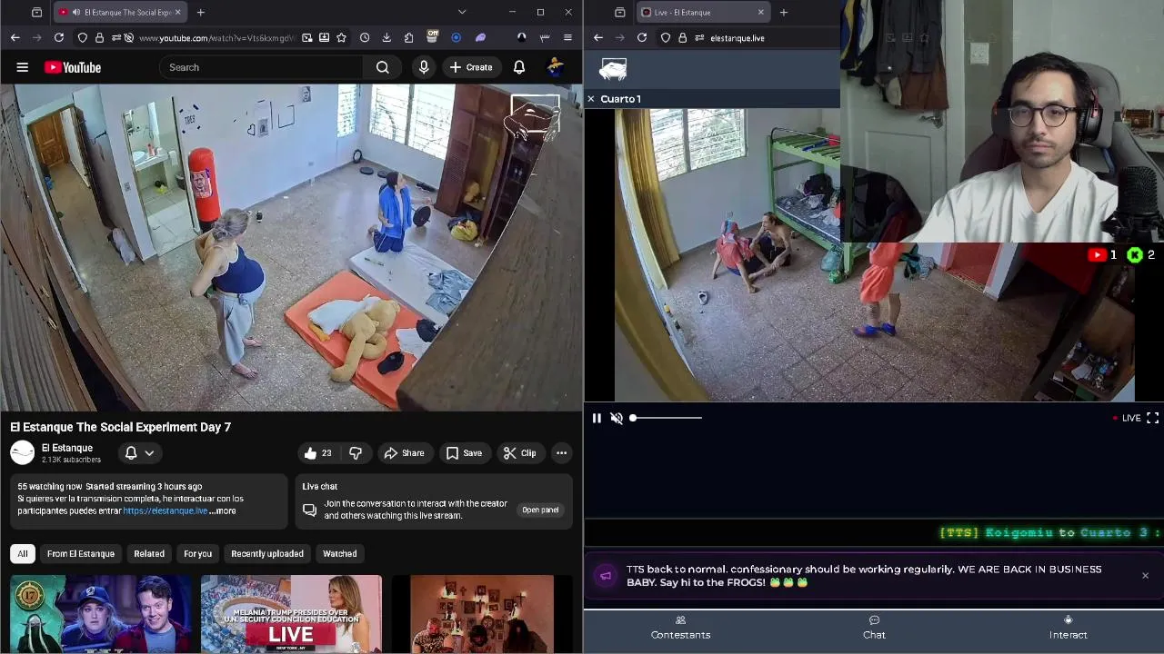Reload the YouTube browser tab
The height and width of the screenshot is (654, 1164).
point(59,37)
